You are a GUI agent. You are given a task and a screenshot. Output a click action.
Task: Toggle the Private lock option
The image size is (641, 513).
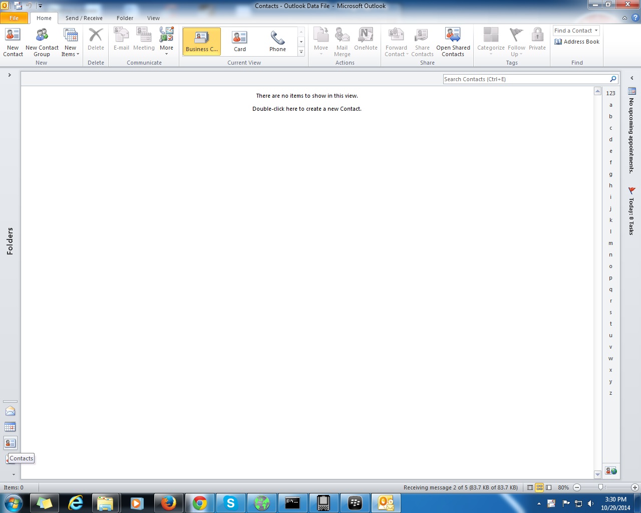[537, 40]
